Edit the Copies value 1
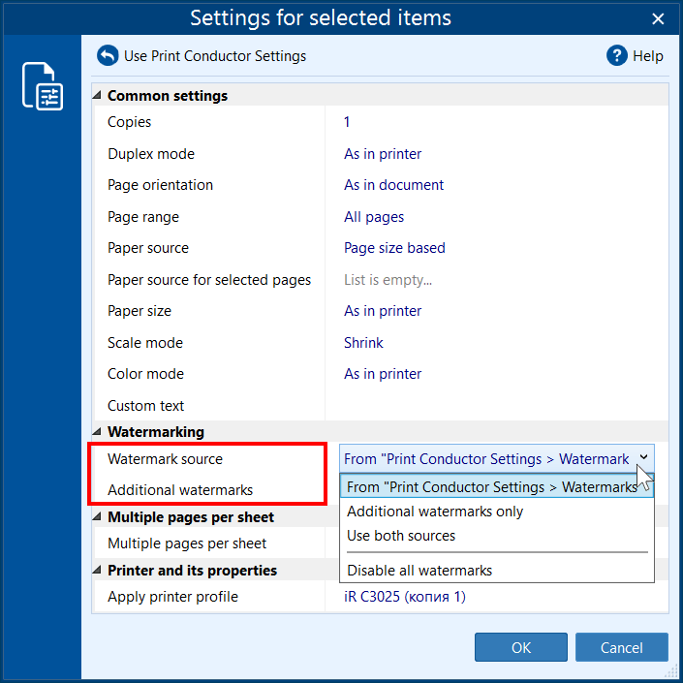 click(347, 122)
